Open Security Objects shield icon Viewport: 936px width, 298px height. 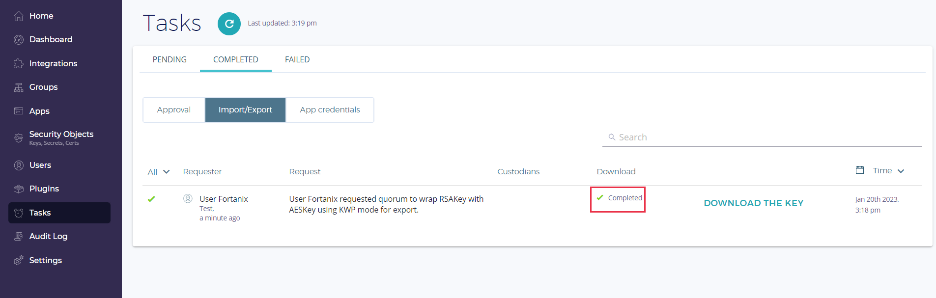click(19, 138)
